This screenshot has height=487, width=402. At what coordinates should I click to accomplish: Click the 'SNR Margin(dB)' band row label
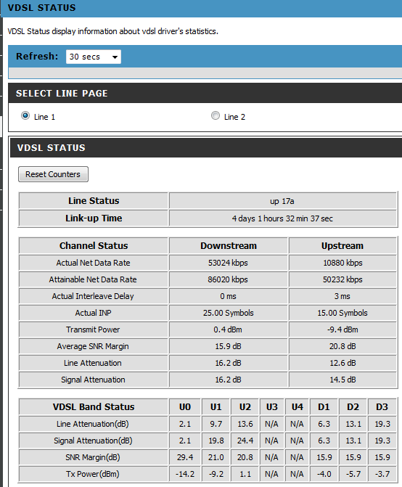(x=92, y=457)
